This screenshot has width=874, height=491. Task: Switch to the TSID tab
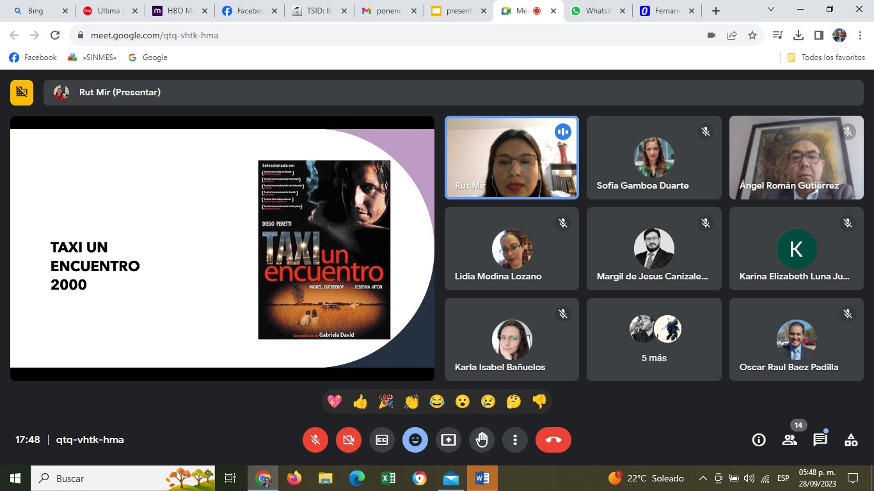[319, 11]
